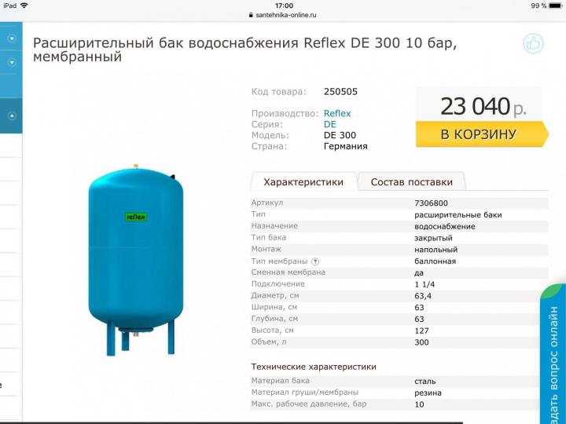Click the 23 040 р. price
This screenshot has height=424, width=566.
(x=483, y=106)
